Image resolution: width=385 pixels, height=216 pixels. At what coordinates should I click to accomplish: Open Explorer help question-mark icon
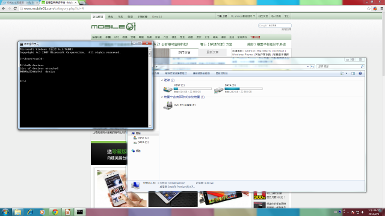(360, 73)
